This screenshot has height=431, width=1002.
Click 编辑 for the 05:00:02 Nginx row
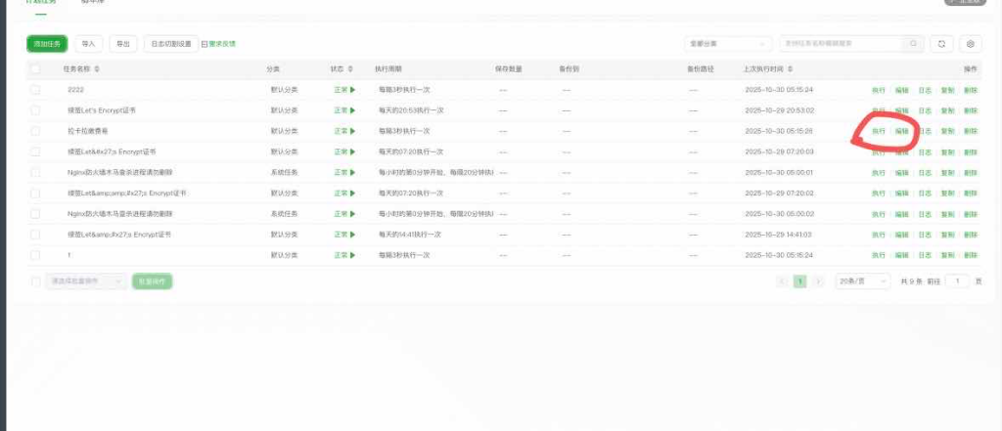pyautogui.click(x=901, y=215)
